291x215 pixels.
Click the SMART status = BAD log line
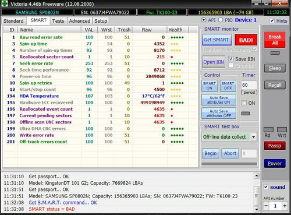coord(52,209)
